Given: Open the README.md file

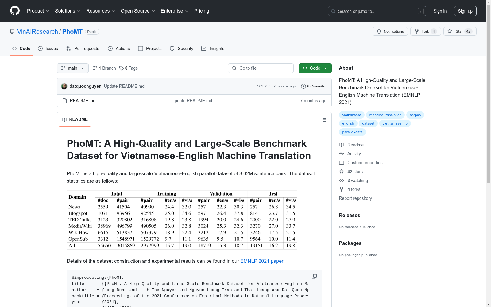Looking at the screenshot, I should coord(83,101).
